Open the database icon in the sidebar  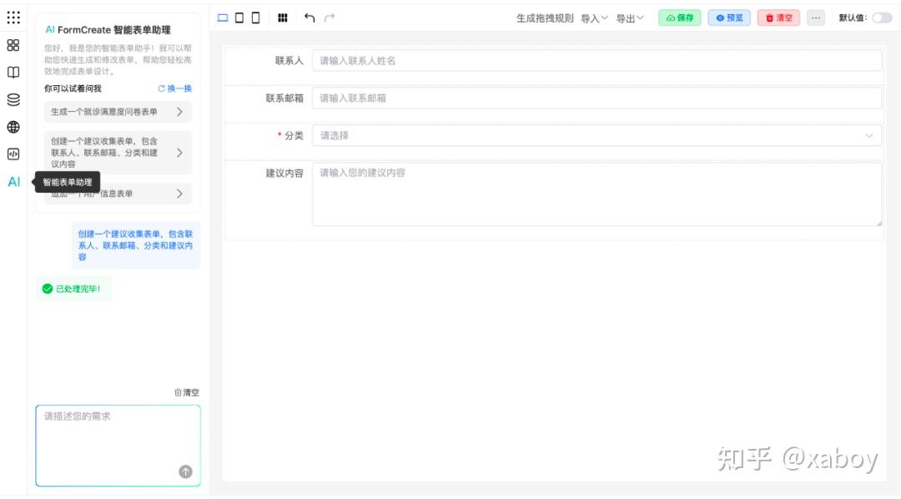pyautogui.click(x=12, y=97)
